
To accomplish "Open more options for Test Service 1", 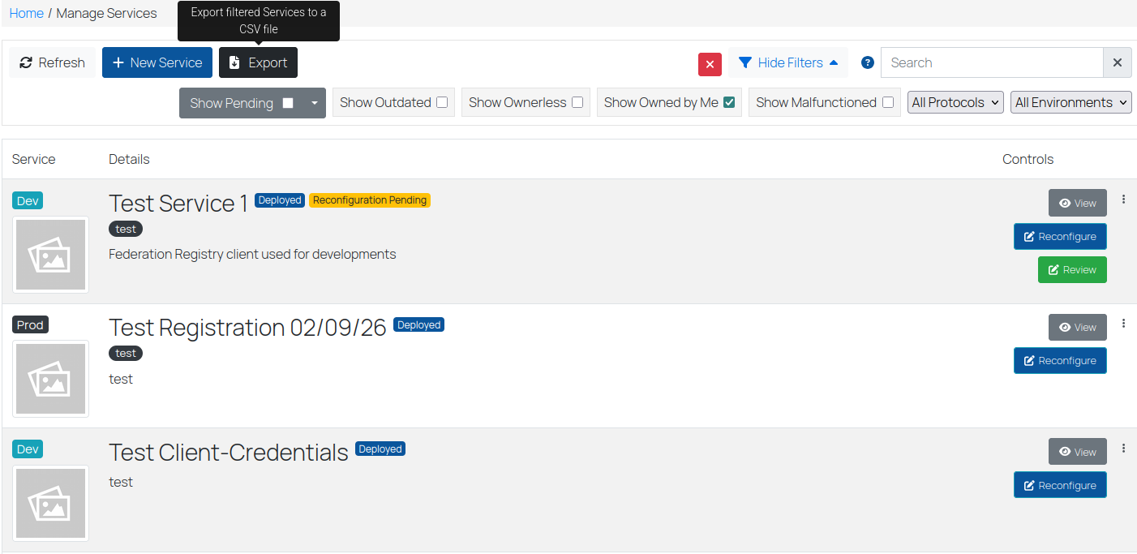I will [x=1123, y=199].
